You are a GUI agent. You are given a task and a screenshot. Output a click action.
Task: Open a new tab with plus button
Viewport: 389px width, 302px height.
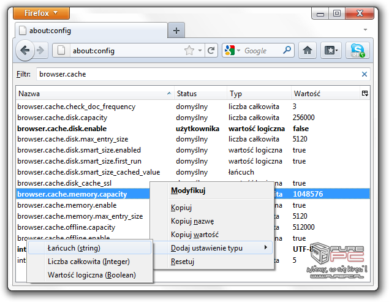click(176, 31)
